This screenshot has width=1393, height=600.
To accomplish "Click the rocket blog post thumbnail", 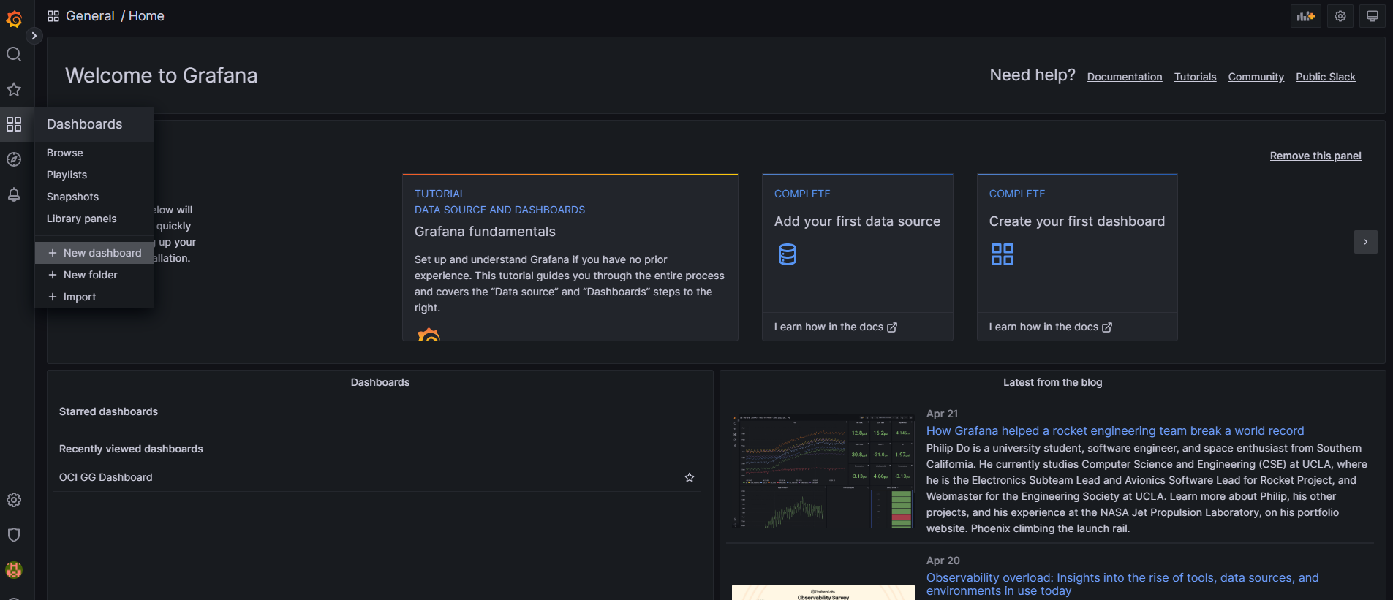I will pyautogui.click(x=823, y=471).
